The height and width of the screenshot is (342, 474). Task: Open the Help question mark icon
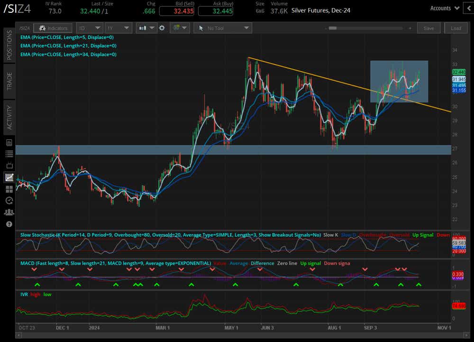click(x=9, y=224)
